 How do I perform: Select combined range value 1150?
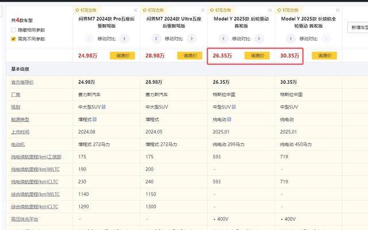[x=151, y=194]
